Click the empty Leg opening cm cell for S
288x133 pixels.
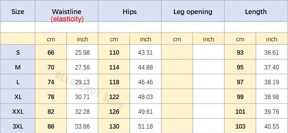(x=177, y=52)
